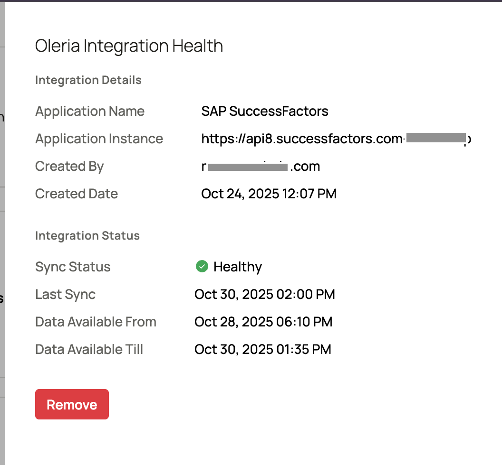
Task: Click the Oleria Integration Health title
Action: [x=129, y=46]
